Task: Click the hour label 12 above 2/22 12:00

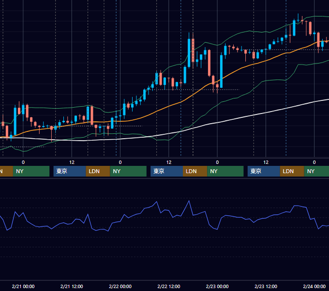Action: pyautogui.click(x=169, y=162)
